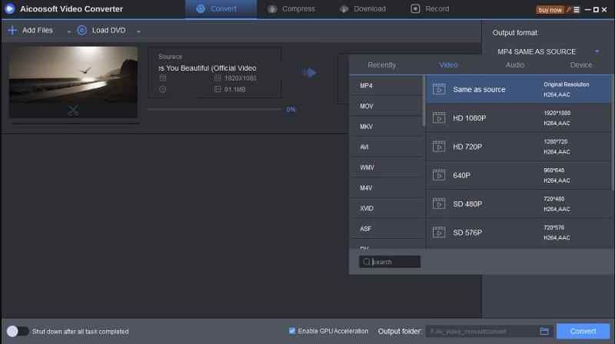Image resolution: width=615 pixels, height=344 pixels.
Task: Click the video icon beside SD 480P
Action: [439, 203]
